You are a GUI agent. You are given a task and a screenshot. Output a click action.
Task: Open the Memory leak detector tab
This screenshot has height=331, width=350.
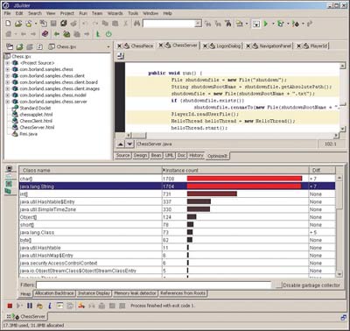135,293
